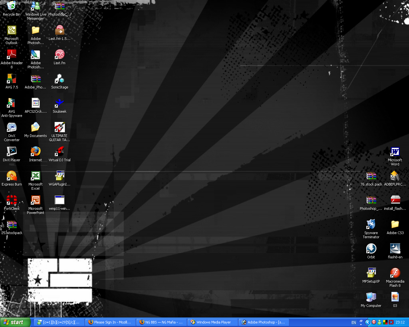Switch to the Messenger conversation taskbar button
The height and width of the screenshot is (327, 409).
pos(59,322)
